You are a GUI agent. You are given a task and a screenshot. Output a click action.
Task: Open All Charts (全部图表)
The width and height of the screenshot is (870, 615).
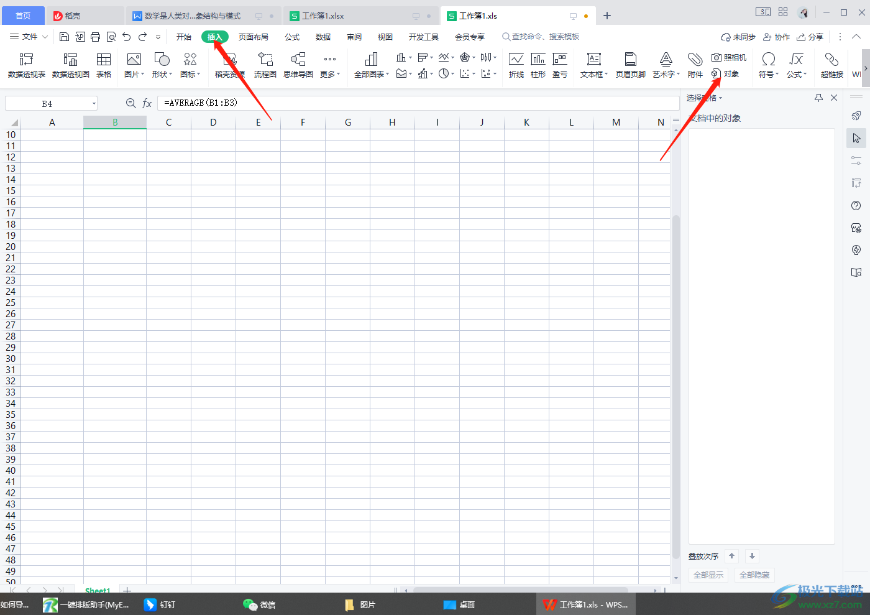pyautogui.click(x=372, y=65)
